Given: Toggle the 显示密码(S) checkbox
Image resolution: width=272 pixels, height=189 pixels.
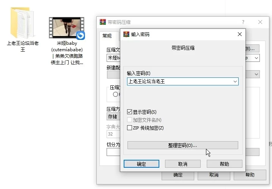Looking at the screenshot, I should [130, 112].
